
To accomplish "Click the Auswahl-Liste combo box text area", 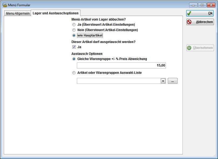I will click(x=119, y=81).
